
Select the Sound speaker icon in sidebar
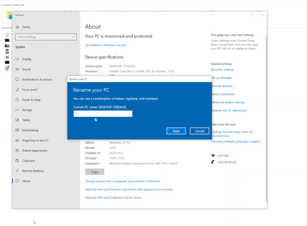(x=17, y=69)
